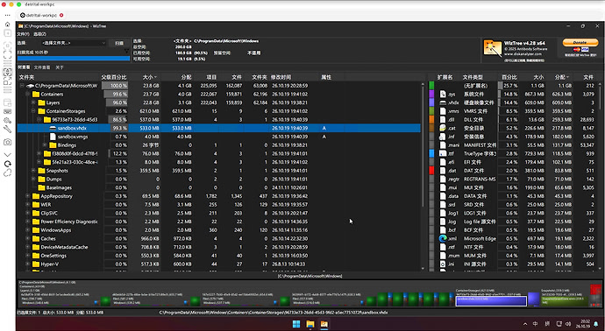This screenshot has width=605, height=331.
Task: Click the .cat security catalog icon
Action: pos(443,128)
